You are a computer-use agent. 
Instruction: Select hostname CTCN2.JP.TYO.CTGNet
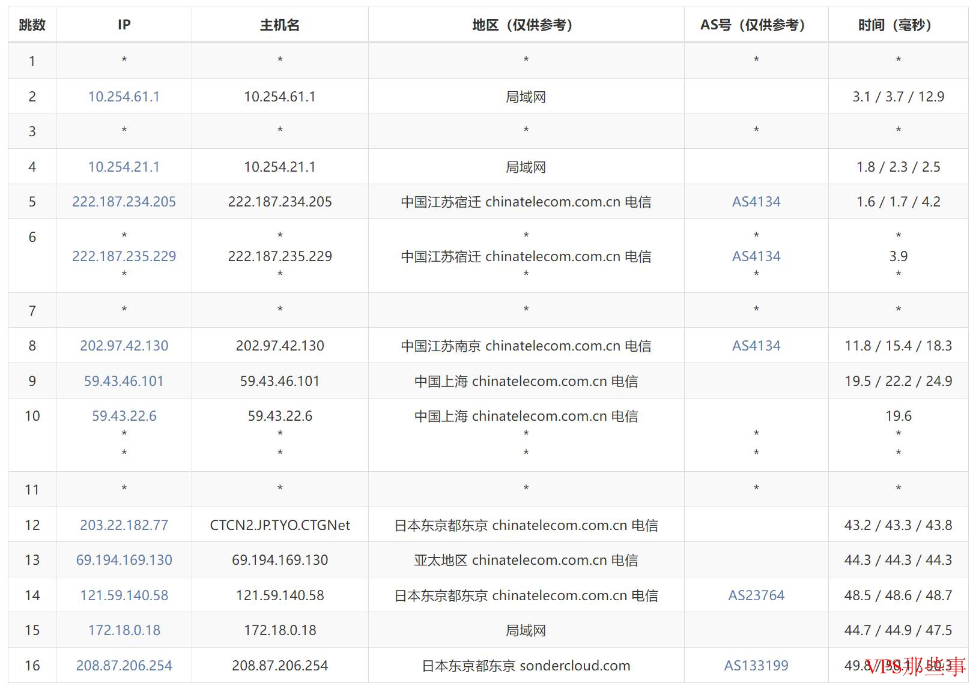point(280,525)
